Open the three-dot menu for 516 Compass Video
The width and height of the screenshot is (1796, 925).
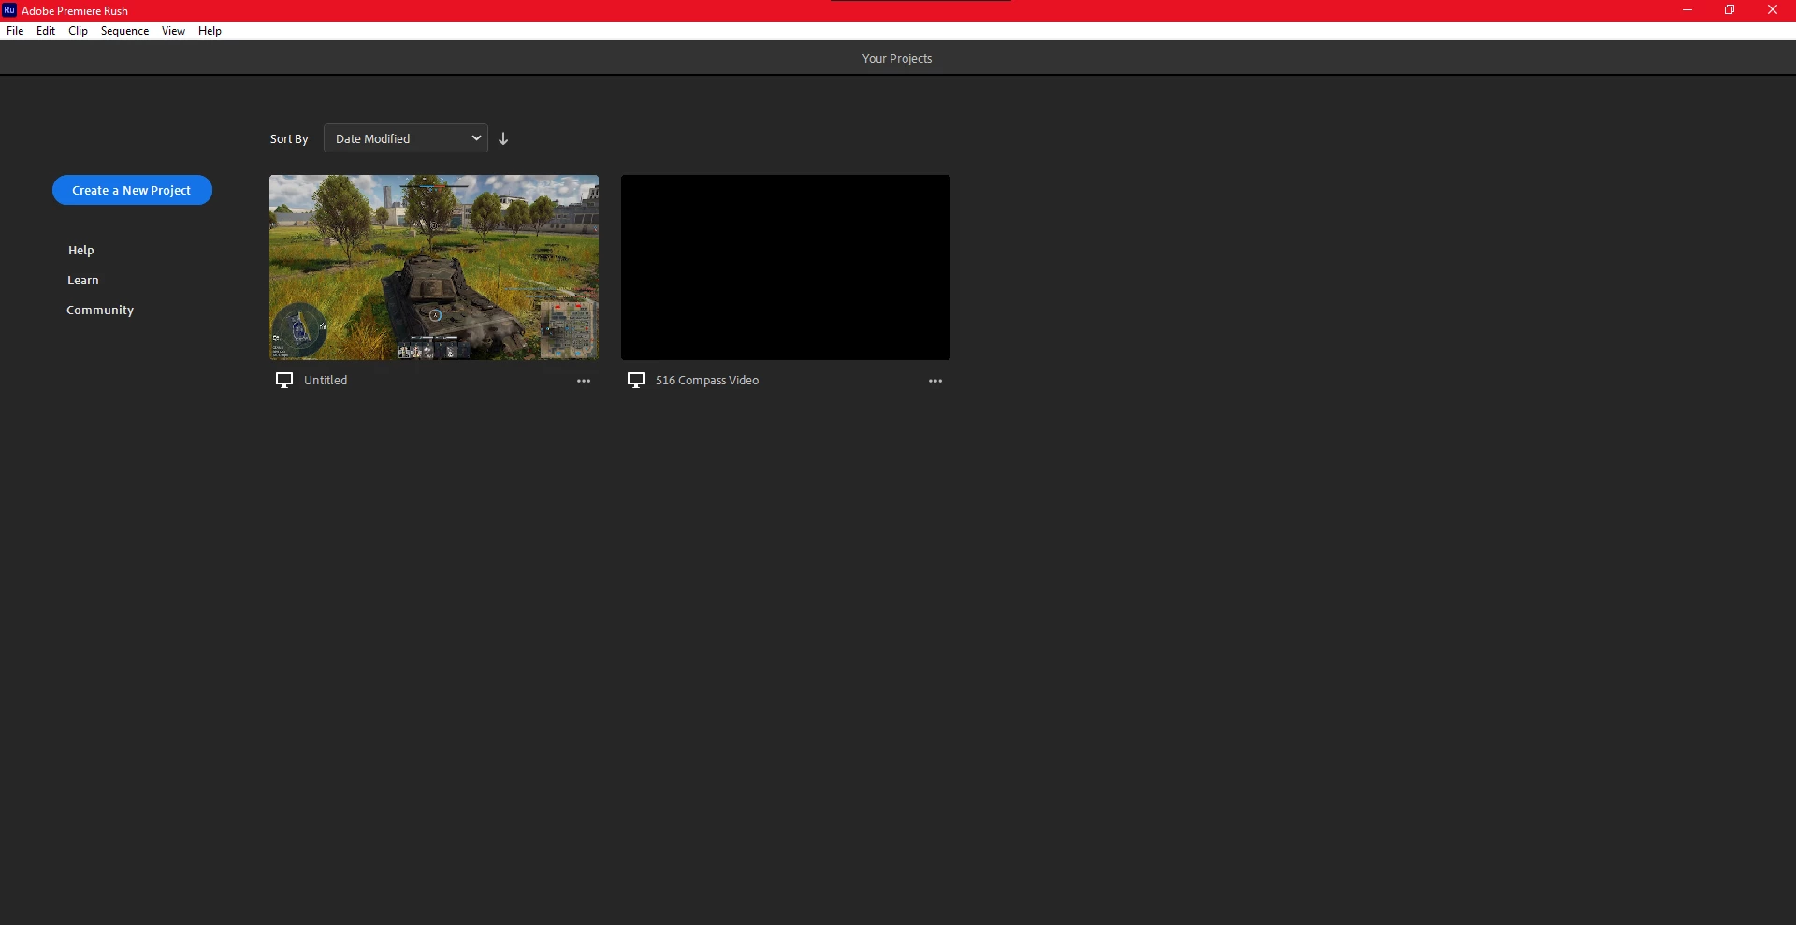(x=935, y=381)
